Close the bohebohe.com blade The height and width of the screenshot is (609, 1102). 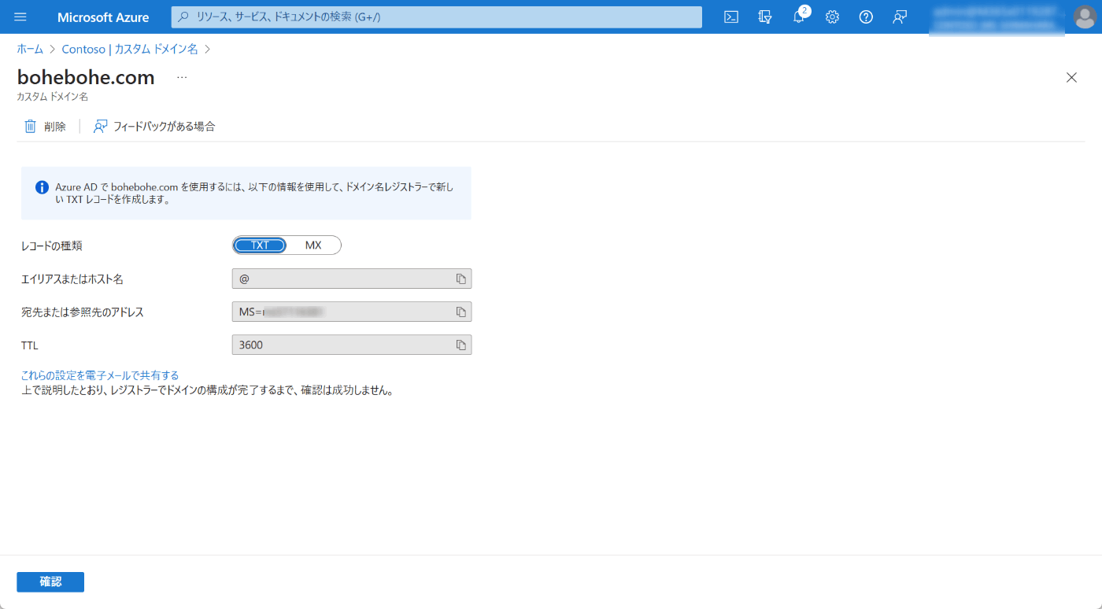click(1071, 77)
